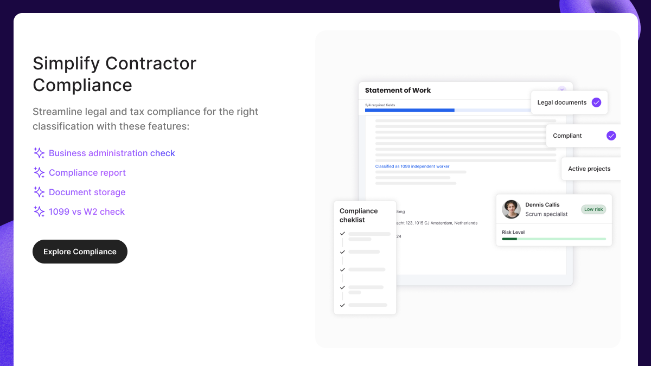The height and width of the screenshot is (366, 651).
Task: Click the 'Dennis Callis' name
Action: click(542, 205)
